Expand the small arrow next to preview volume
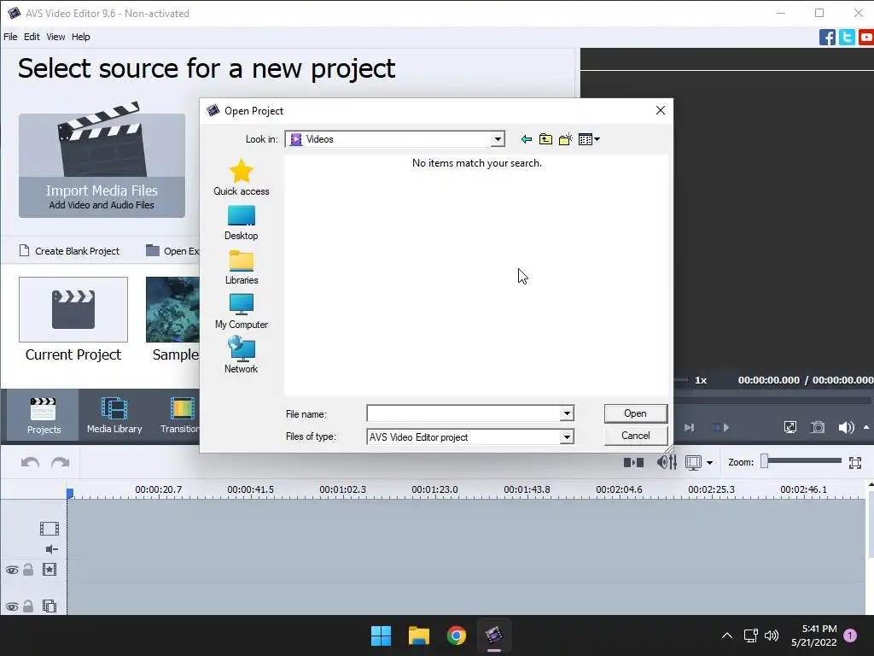Viewport: 874px width, 656px height. [x=866, y=428]
